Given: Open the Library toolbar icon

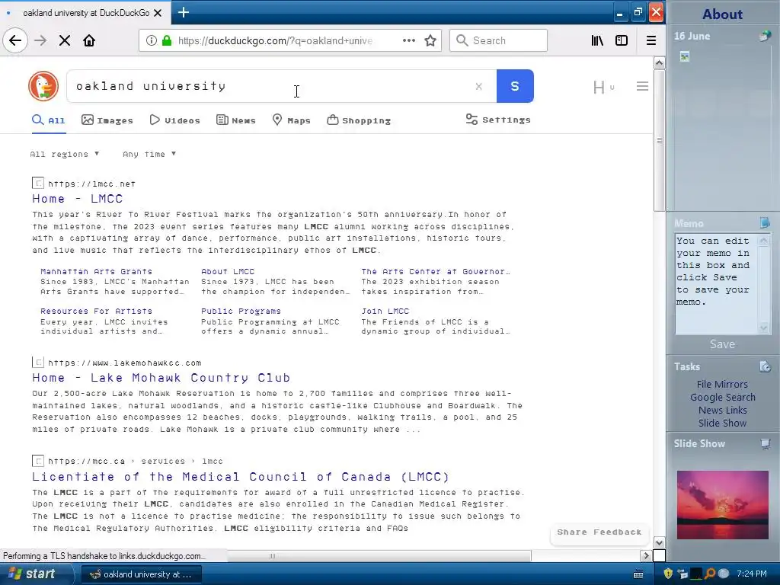Looking at the screenshot, I should (597, 40).
